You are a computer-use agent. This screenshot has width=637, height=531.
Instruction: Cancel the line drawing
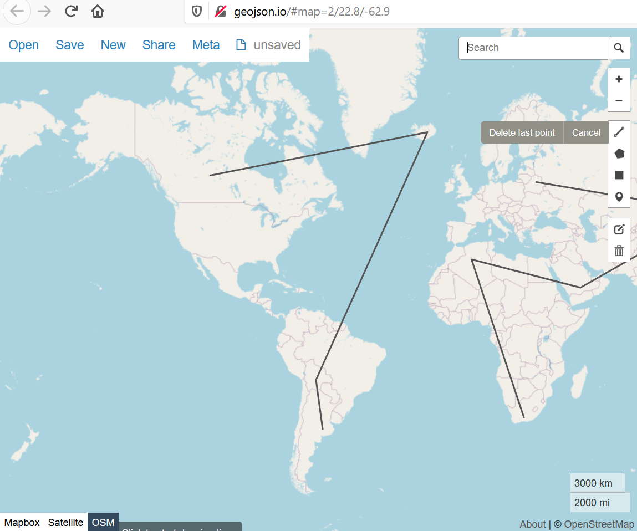click(x=586, y=132)
